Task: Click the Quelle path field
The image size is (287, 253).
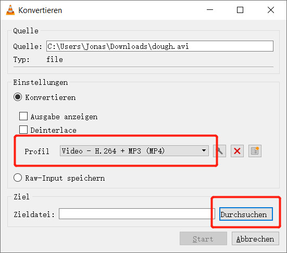Action: [x=160, y=46]
